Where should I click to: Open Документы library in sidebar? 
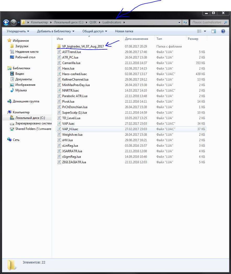pos(24,79)
